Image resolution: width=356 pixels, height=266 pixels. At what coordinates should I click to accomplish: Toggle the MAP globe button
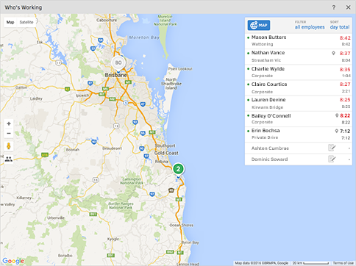tap(259, 25)
